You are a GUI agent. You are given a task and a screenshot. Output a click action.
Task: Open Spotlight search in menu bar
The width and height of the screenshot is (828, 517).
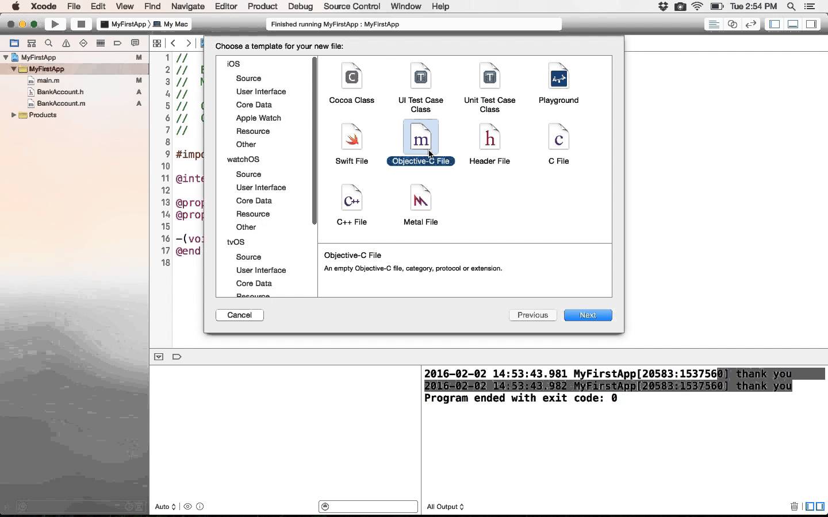[x=791, y=6]
